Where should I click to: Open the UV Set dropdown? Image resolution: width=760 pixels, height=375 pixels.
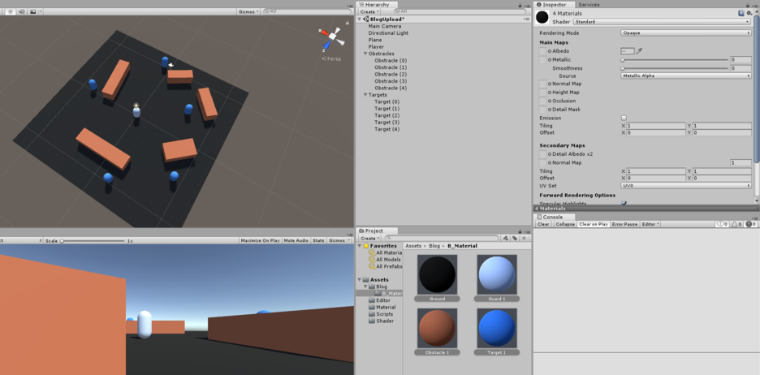[686, 186]
